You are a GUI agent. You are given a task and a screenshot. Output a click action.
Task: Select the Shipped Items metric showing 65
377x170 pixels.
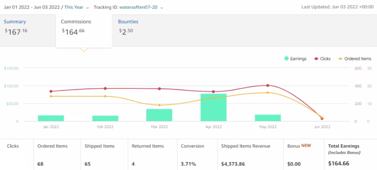(x=104, y=155)
